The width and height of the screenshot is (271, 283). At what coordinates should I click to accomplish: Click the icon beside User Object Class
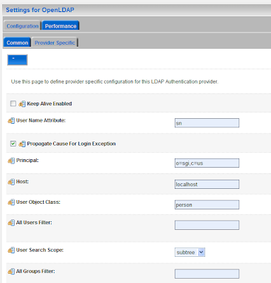click(11, 202)
